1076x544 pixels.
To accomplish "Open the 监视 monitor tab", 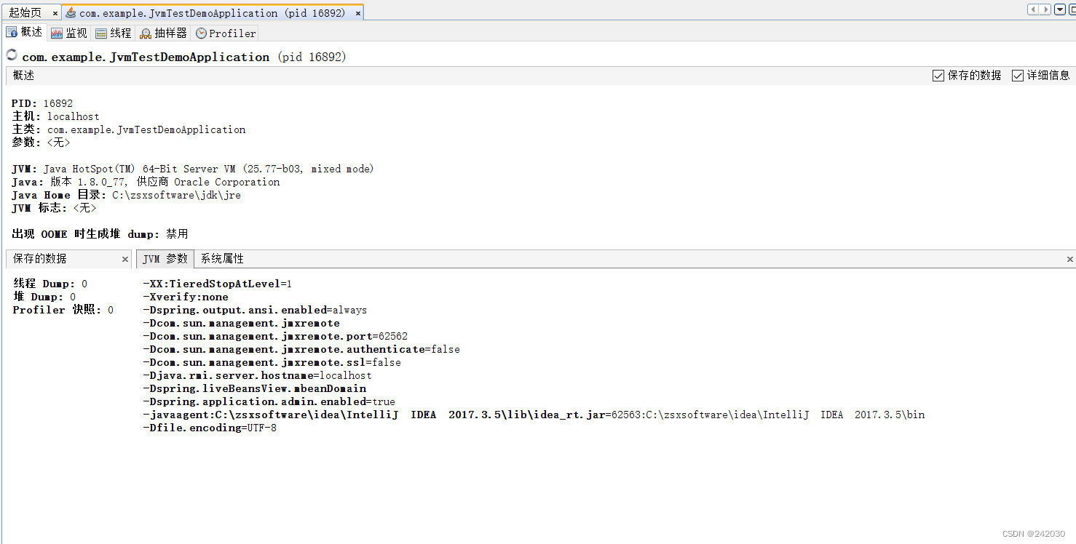I will pos(69,33).
